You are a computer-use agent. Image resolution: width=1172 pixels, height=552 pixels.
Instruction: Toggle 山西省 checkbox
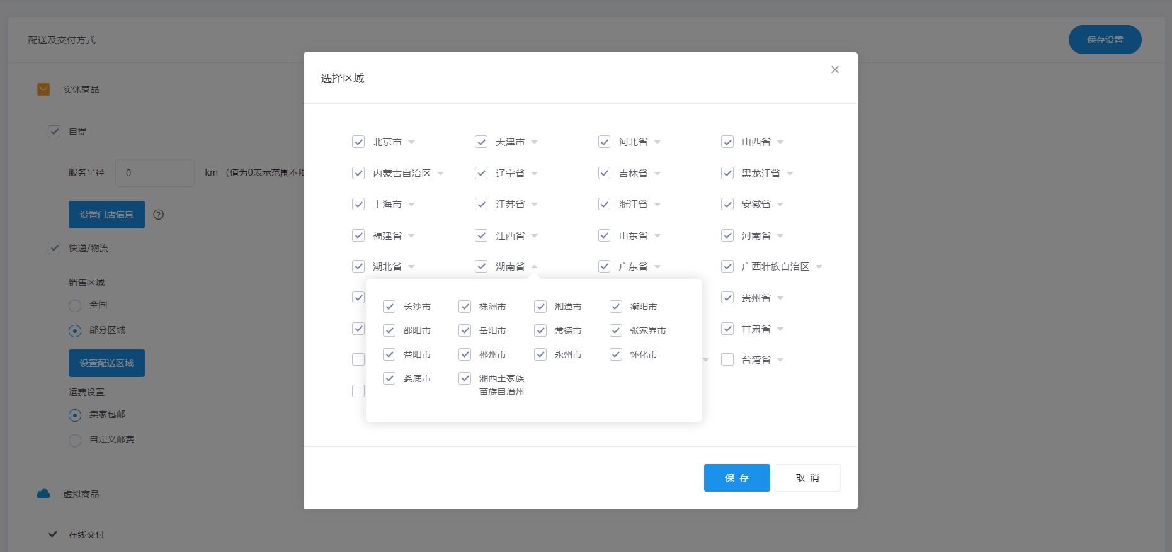727,142
